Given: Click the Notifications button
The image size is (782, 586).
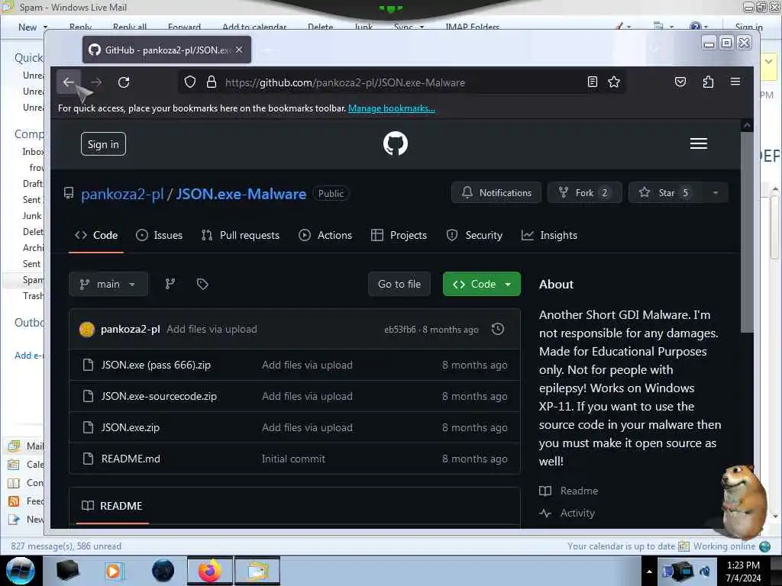Looking at the screenshot, I should coord(496,193).
